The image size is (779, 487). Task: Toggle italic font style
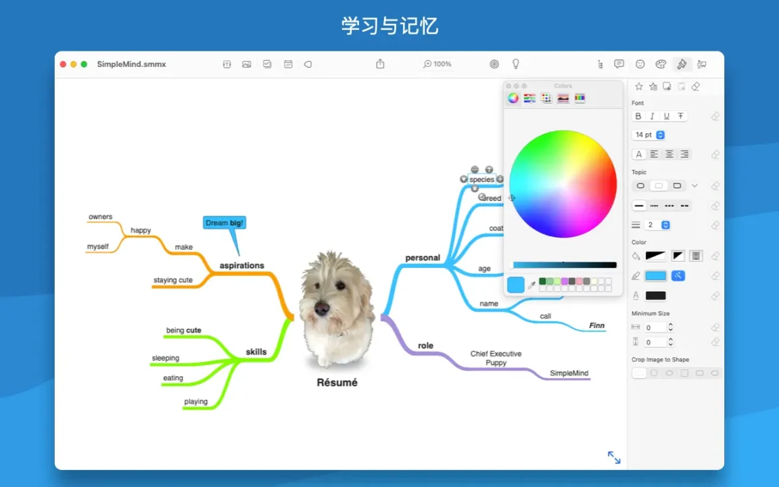tap(653, 116)
